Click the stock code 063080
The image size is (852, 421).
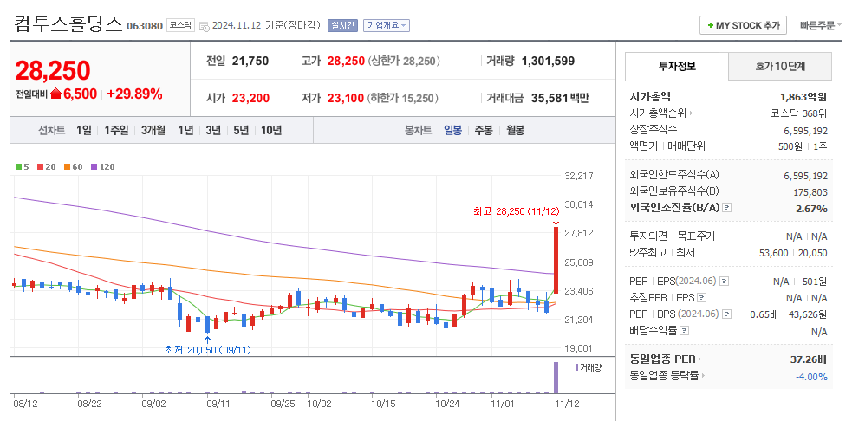(145, 25)
